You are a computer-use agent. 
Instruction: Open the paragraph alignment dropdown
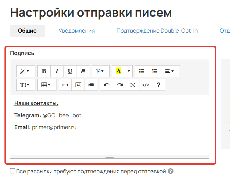(170, 71)
